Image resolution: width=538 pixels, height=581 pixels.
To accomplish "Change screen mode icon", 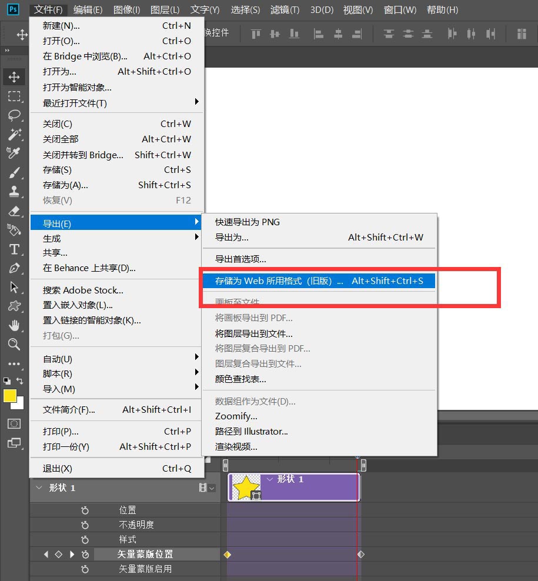I will 14,443.
